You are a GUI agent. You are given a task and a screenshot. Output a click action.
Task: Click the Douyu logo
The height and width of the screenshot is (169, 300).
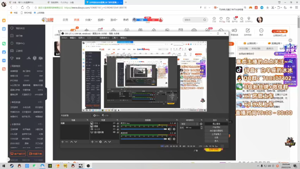coord(48,20)
